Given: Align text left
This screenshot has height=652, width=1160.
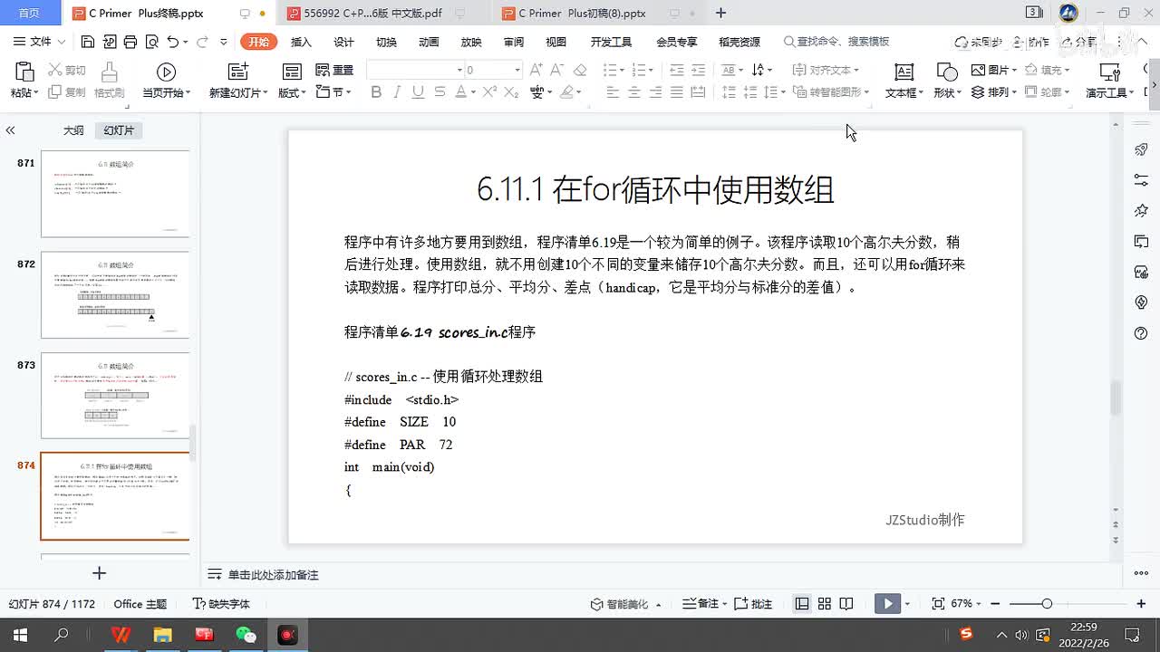Looking at the screenshot, I should (613, 92).
